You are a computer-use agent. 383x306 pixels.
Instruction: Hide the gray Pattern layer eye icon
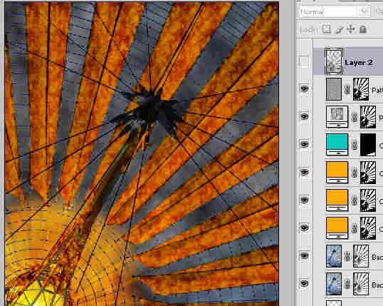coord(304,88)
